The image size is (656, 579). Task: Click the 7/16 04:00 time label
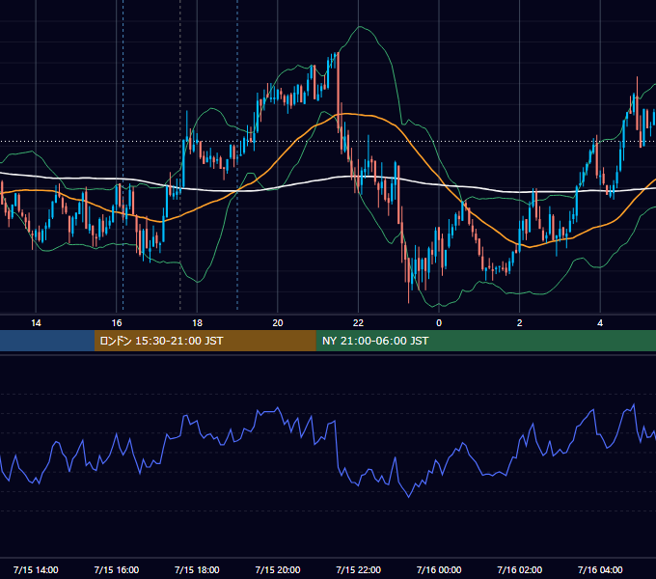[x=600, y=569]
